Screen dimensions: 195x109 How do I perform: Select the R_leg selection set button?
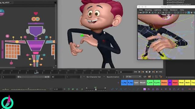click(x=130, y=83)
